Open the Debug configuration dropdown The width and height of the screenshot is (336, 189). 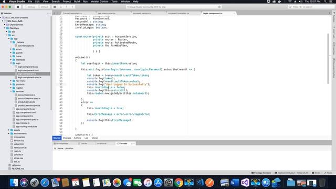(x=30, y=7)
